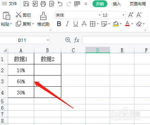Screen dimensions: 150x125
Task: Select cell containing 数据2
Action: pyautogui.click(x=47, y=59)
